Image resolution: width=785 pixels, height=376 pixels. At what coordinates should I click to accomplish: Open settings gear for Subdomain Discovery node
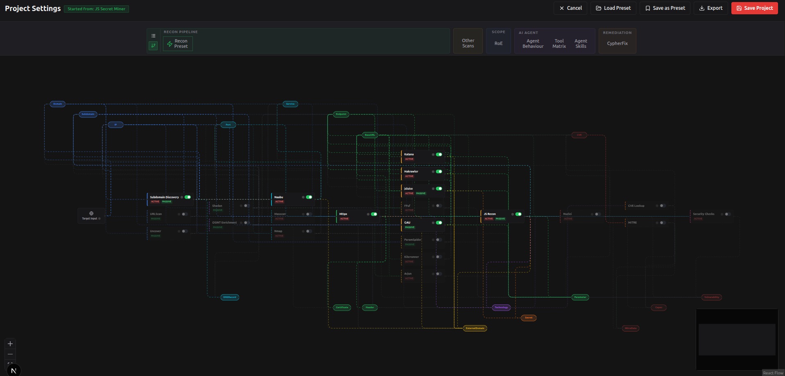[182, 197]
